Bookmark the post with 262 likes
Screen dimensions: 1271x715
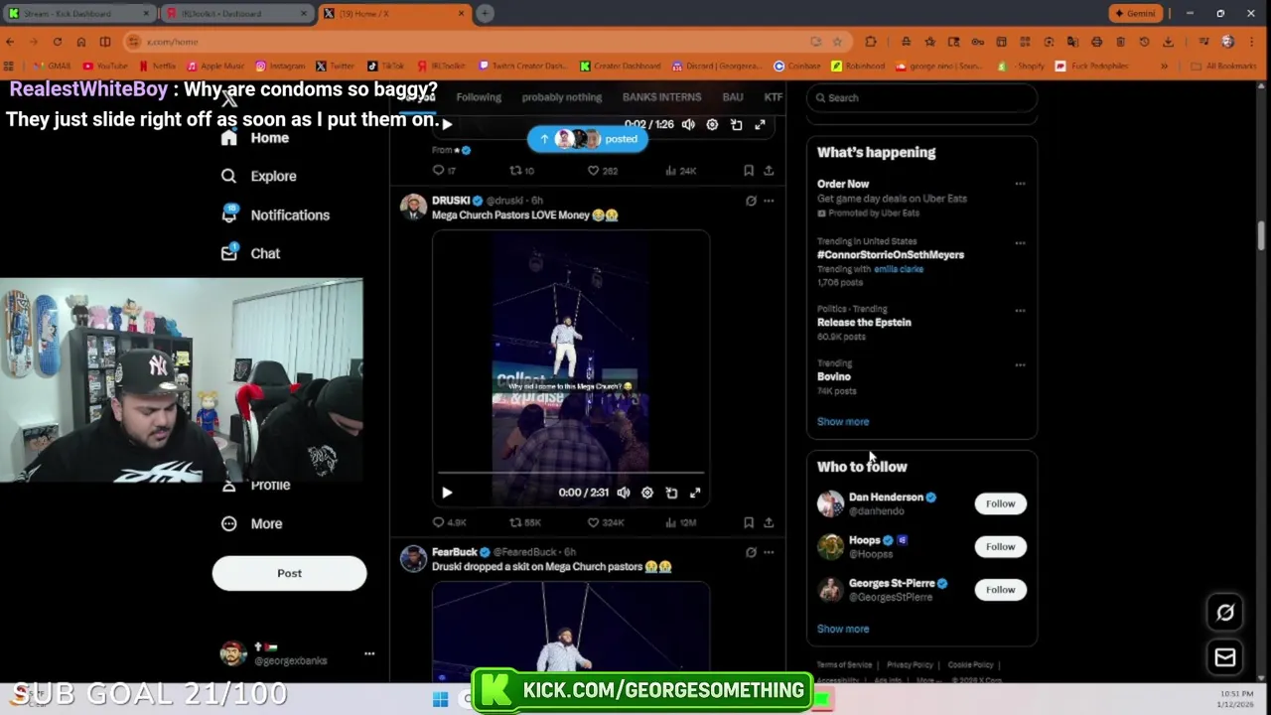pyautogui.click(x=749, y=171)
